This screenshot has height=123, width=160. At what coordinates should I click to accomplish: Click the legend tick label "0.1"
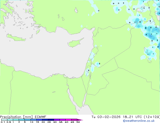pos(3,122)
